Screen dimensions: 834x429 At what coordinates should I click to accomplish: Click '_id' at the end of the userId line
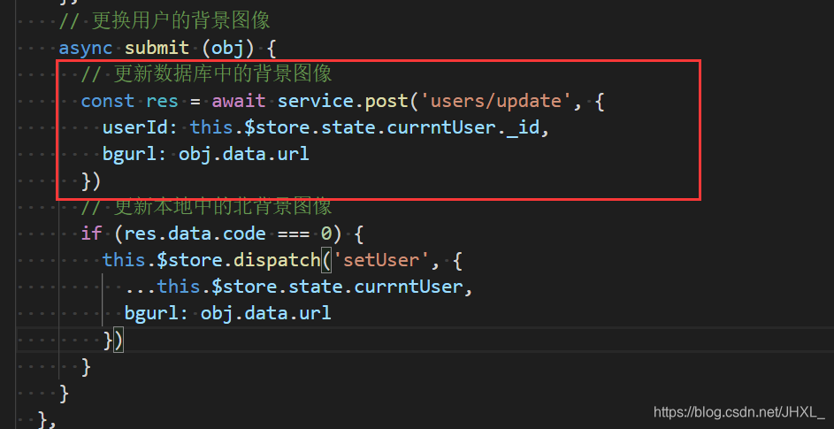524,127
